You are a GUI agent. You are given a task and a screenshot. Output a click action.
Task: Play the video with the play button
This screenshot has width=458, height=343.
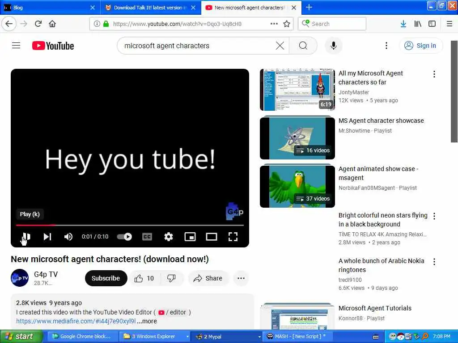point(26,237)
